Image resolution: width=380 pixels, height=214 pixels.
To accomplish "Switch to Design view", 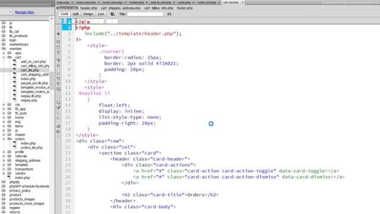I will 88,14.
